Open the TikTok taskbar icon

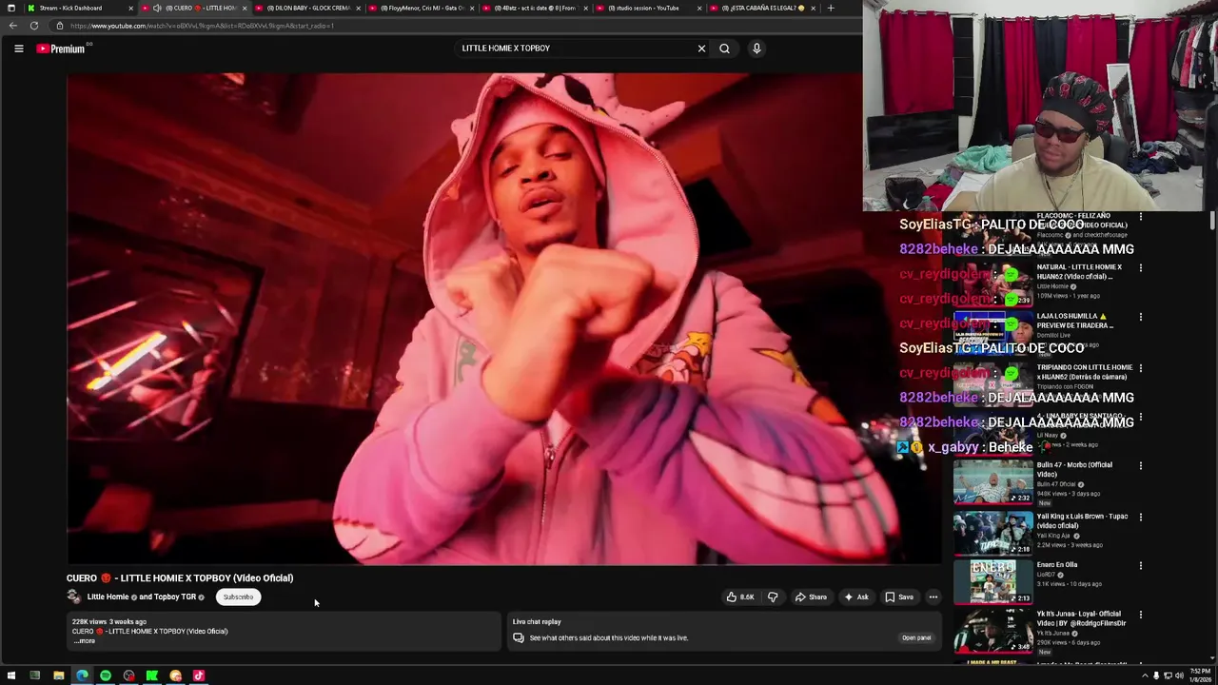point(199,676)
